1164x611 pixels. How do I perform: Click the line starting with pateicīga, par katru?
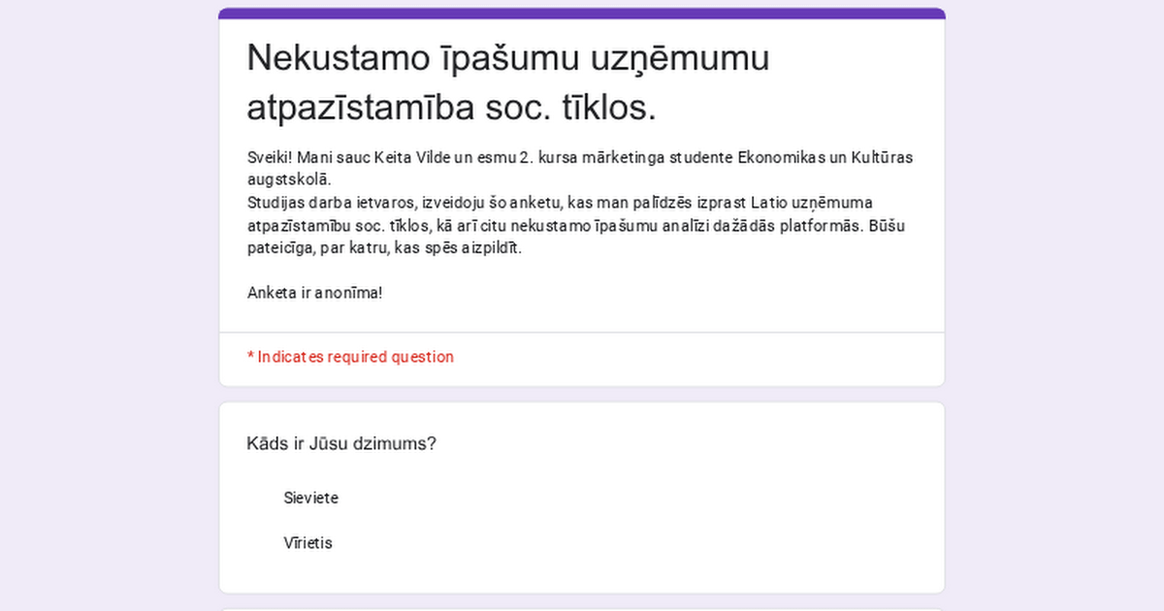(384, 247)
